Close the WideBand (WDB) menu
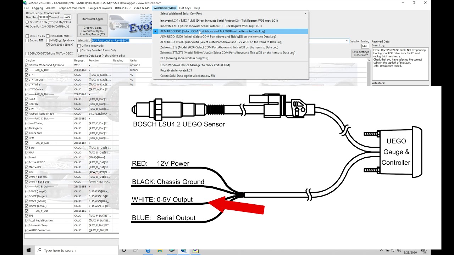 tap(165, 8)
